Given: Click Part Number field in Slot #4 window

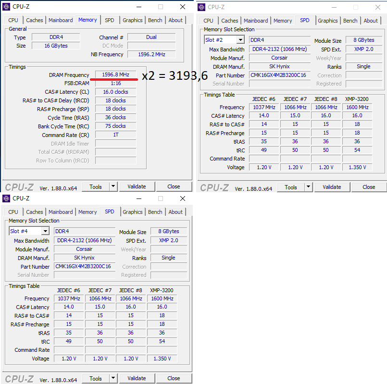Looking at the screenshot, I should (x=85, y=266).
